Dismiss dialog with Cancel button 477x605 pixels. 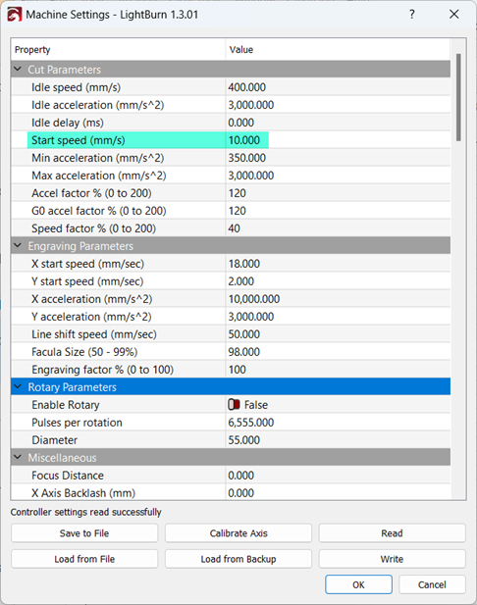(x=432, y=584)
